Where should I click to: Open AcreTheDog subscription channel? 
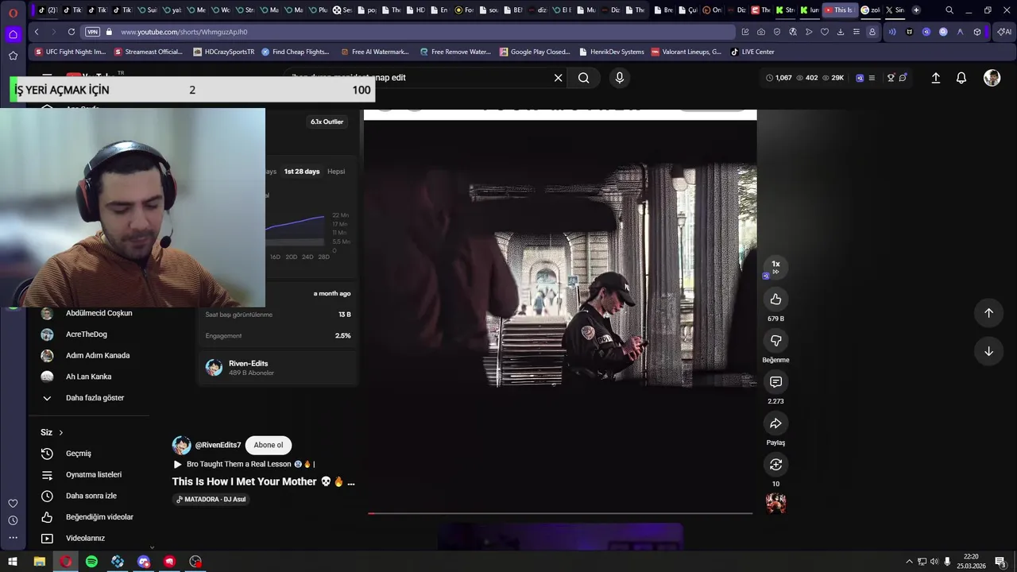click(86, 334)
